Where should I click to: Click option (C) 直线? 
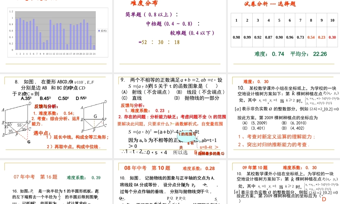[x=131, y=98]
